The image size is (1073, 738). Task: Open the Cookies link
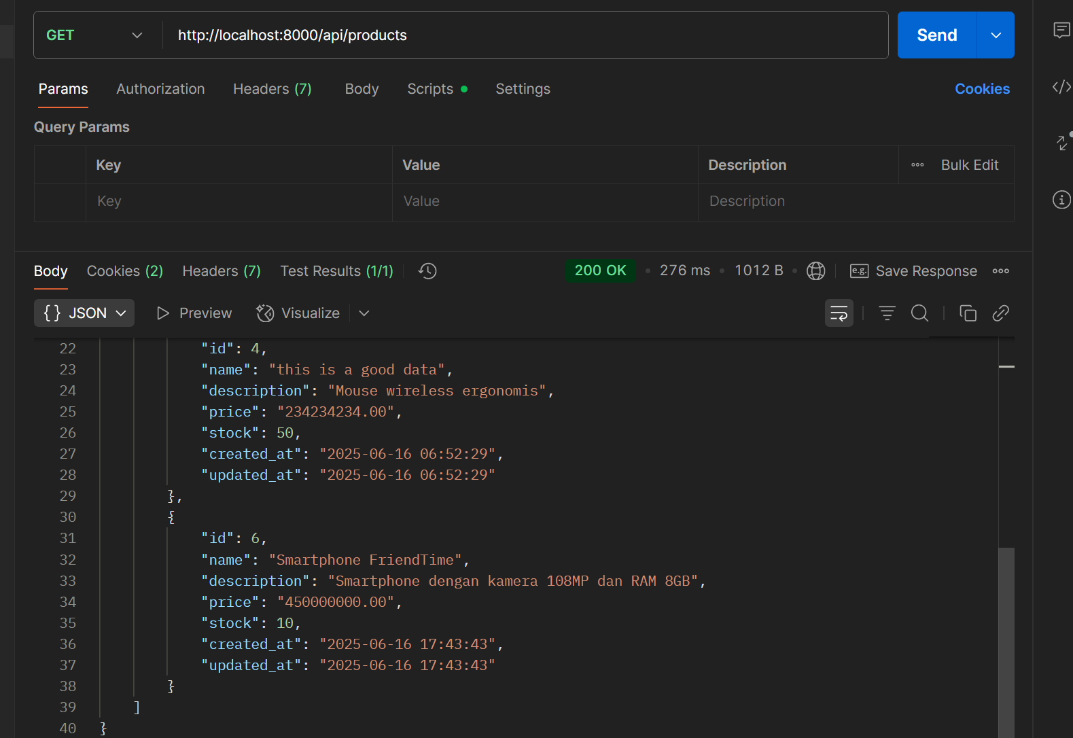[982, 89]
